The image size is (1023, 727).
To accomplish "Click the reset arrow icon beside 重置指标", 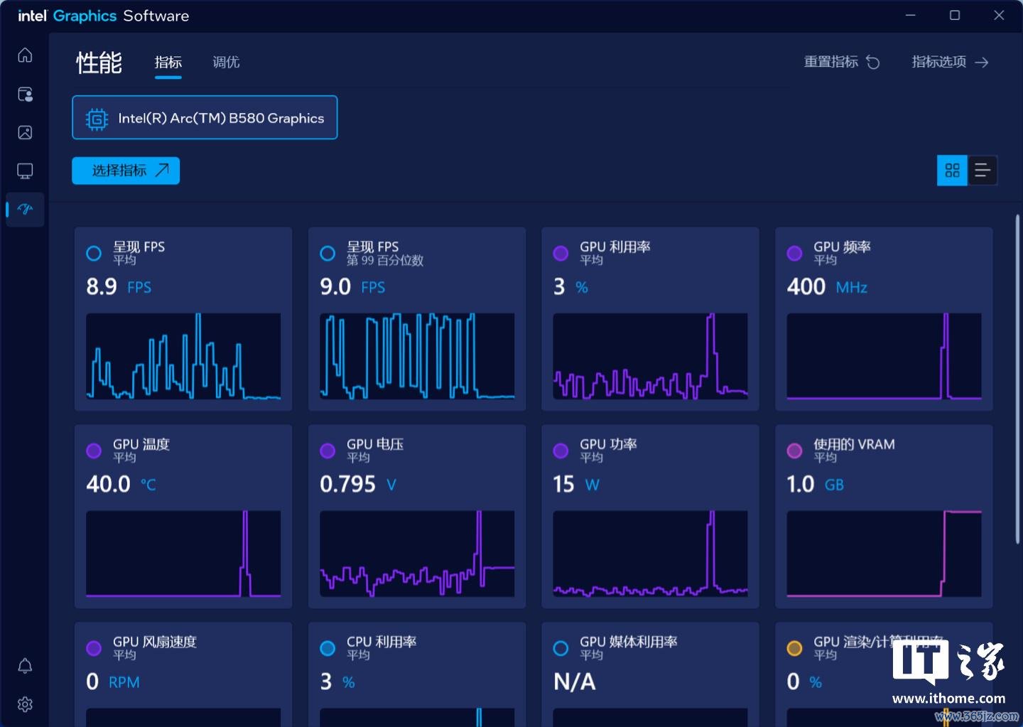I will (873, 63).
